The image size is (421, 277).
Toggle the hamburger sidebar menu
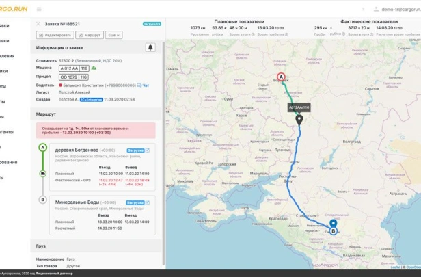(38, 9)
